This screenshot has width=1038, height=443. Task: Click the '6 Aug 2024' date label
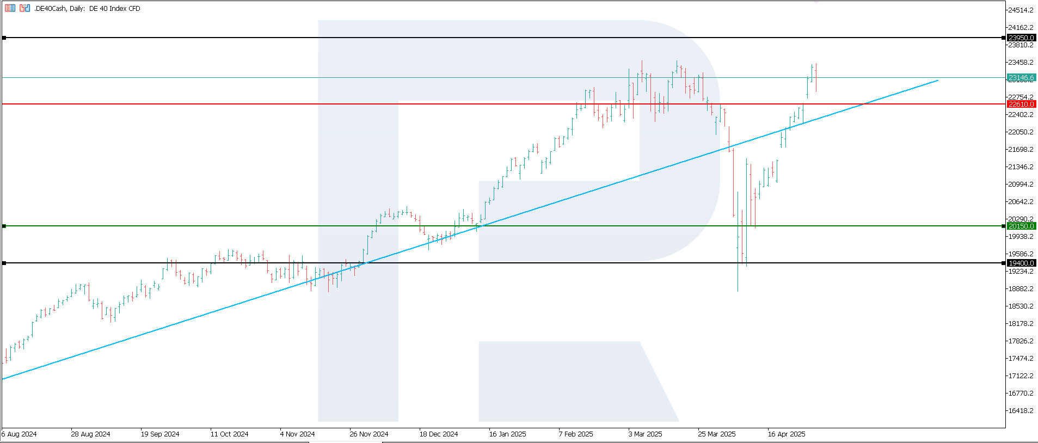19,434
